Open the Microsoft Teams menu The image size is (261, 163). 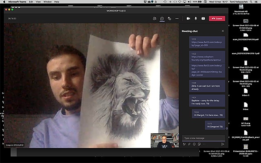tap(17, 2)
